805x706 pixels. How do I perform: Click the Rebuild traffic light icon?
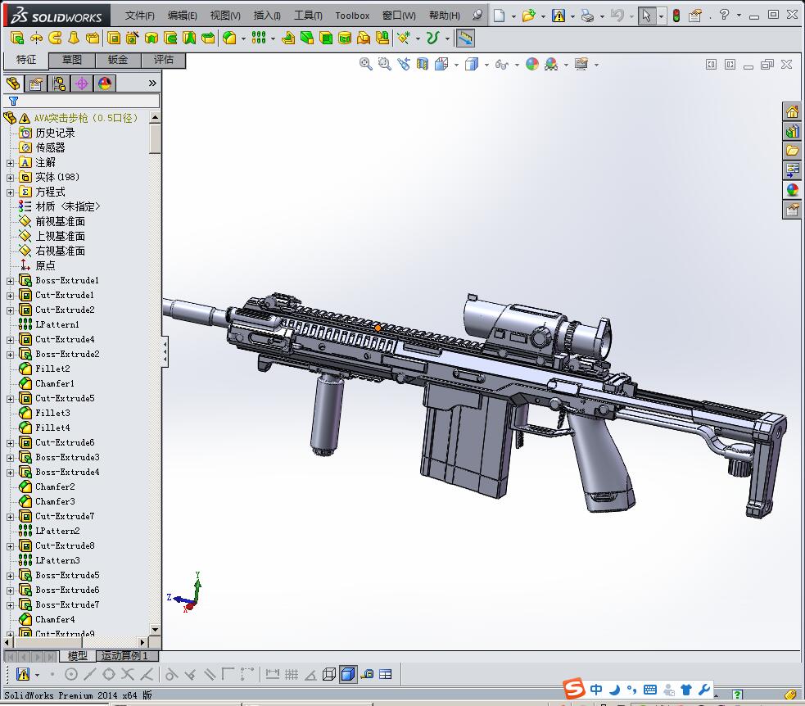[676, 16]
